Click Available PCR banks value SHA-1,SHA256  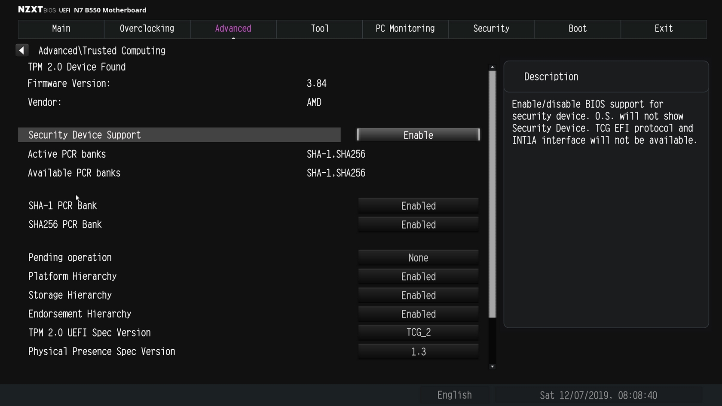click(x=336, y=173)
